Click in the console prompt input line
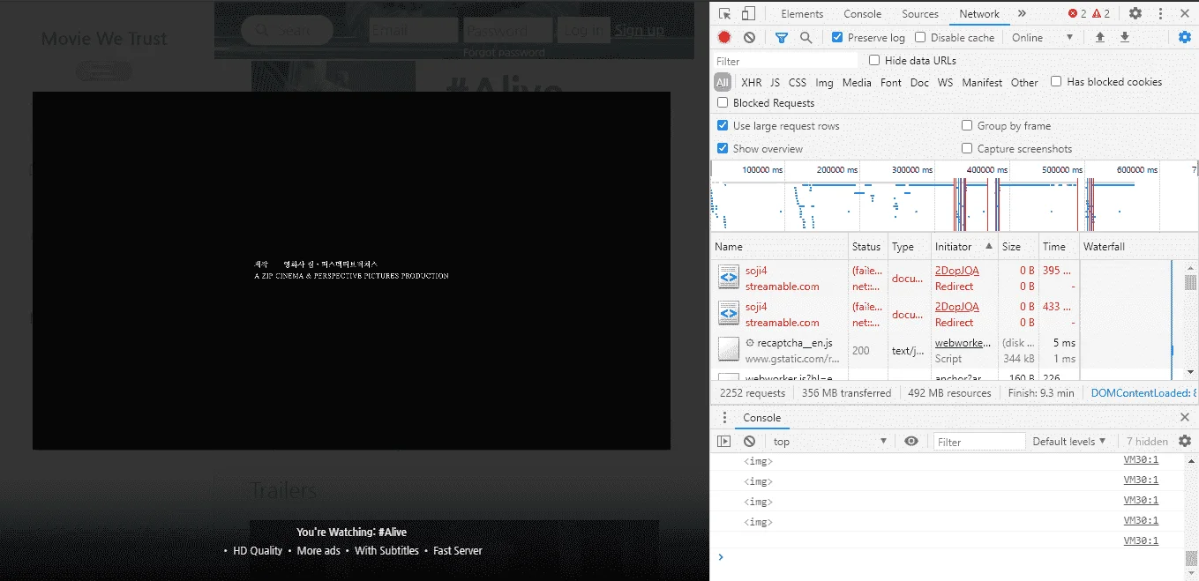The height and width of the screenshot is (581, 1199). [x=953, y=556]
